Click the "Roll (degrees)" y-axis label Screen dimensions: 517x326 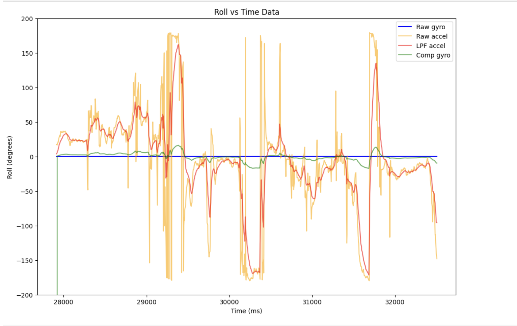(9, 157)
